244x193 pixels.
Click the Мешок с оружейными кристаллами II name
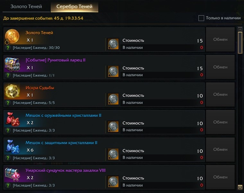coord(64,115)
